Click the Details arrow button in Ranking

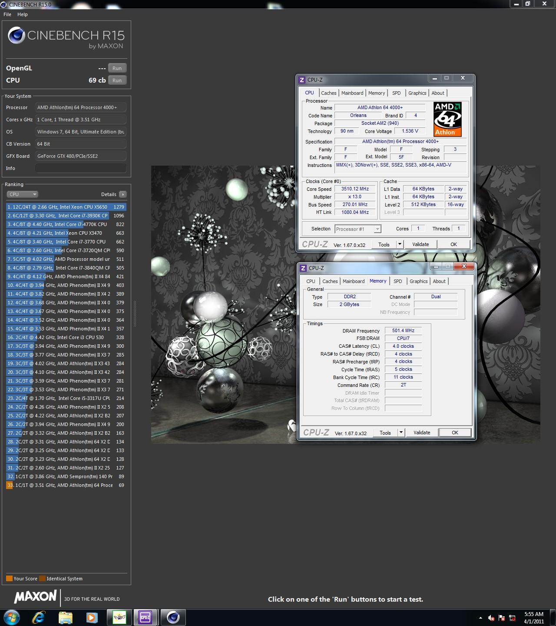(123, 194)
